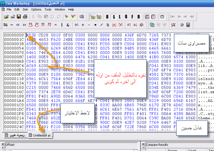Switch to the first document tab with Arabic name
Viewport: 214px width, 151px height.
[x=16, y=135]
